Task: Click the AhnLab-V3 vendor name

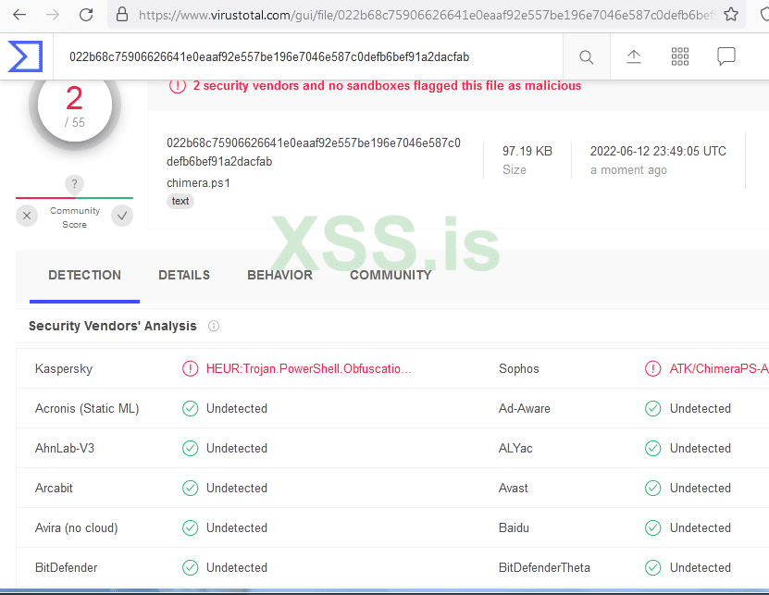Action: point(65,449)
